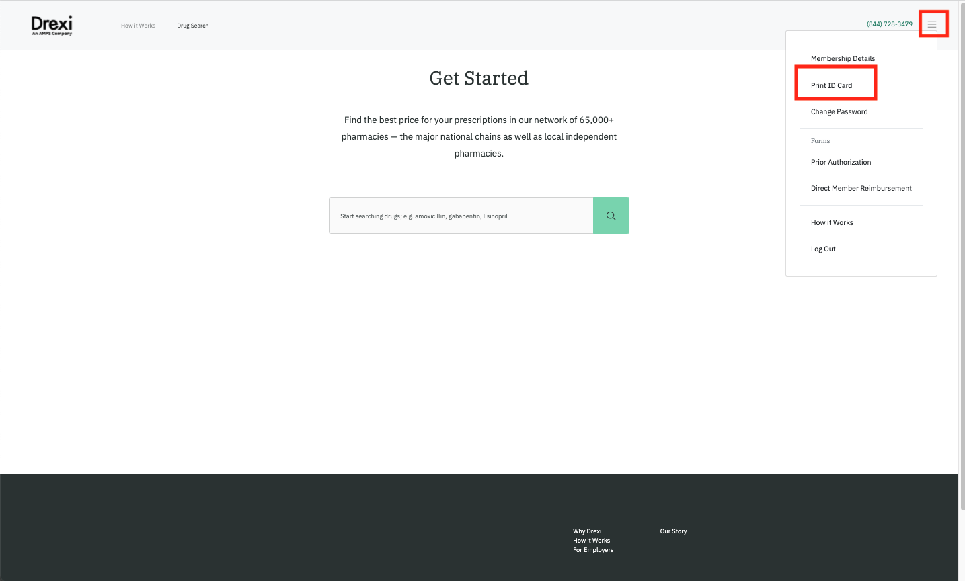The width and height of the screenshot is (965, 581).
Task: Click How it Works footer link
Action: pyautogui.click(x=591, y=541)
